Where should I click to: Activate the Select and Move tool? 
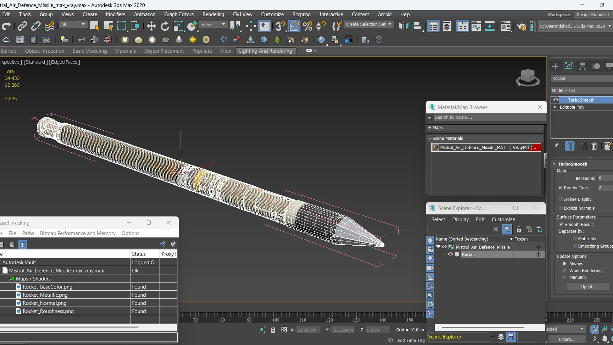click(151, 26)
